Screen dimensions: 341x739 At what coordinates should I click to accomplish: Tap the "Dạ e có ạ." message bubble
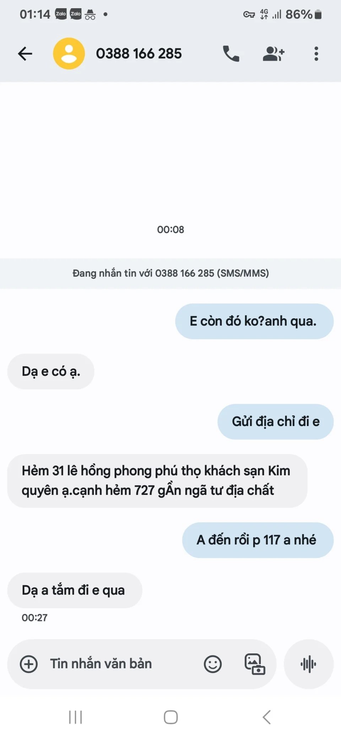tap(51, 371)
